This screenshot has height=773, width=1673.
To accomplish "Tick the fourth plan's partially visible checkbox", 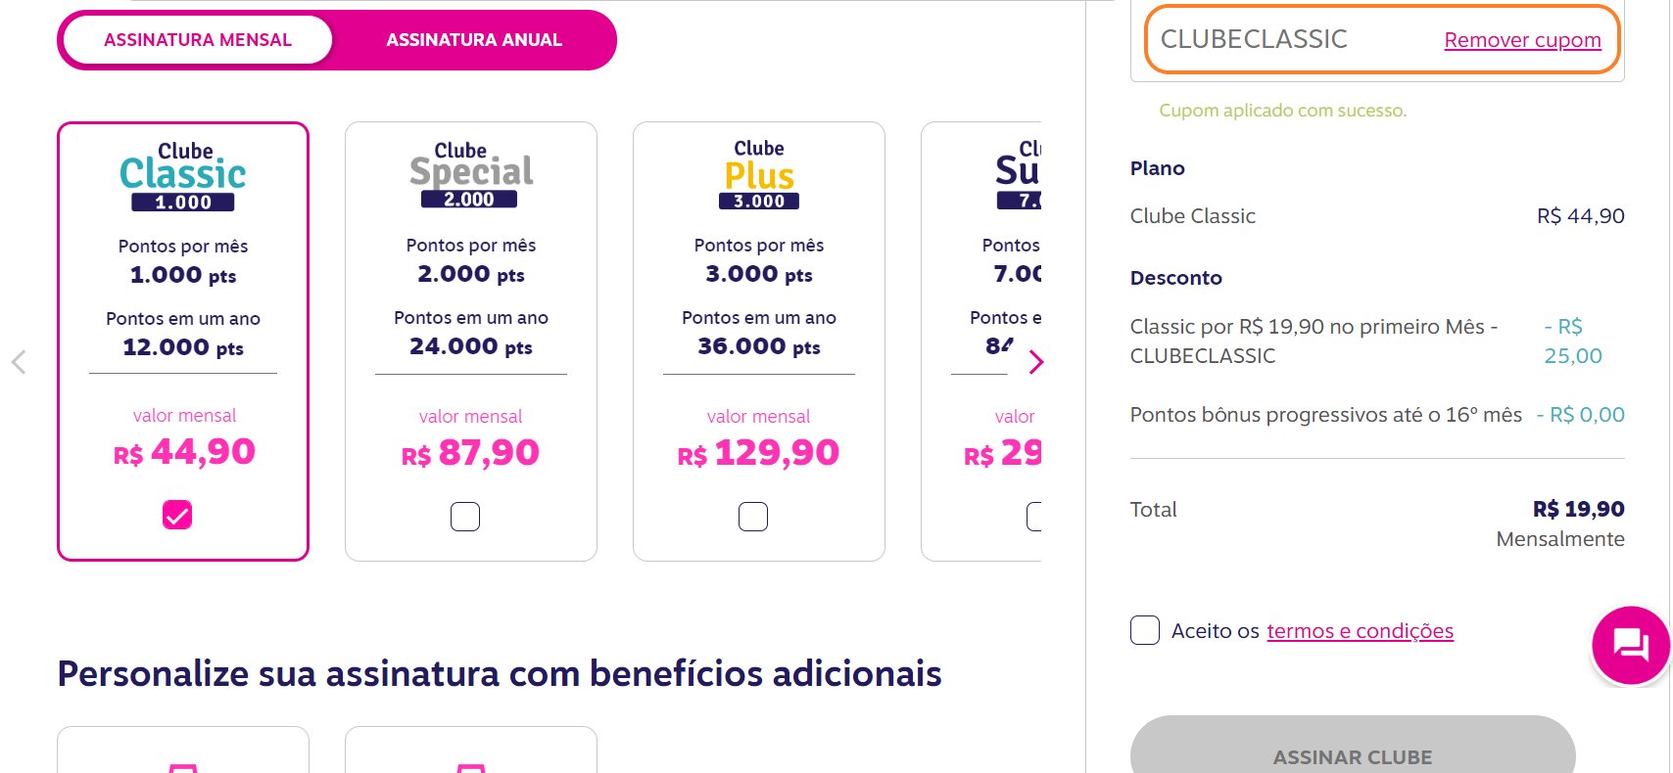I will pyautogui.click(x=1033, y=516).
